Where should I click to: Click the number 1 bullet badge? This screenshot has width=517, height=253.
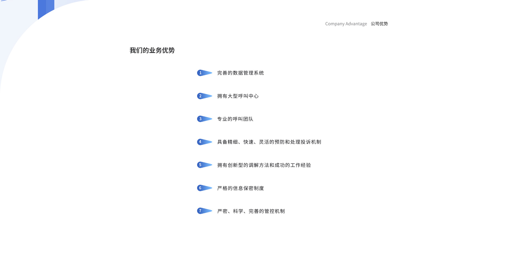200,73
